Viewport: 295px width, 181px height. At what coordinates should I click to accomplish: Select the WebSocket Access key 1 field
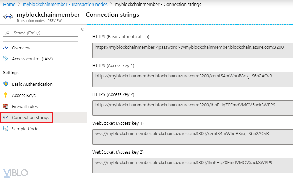192,137
